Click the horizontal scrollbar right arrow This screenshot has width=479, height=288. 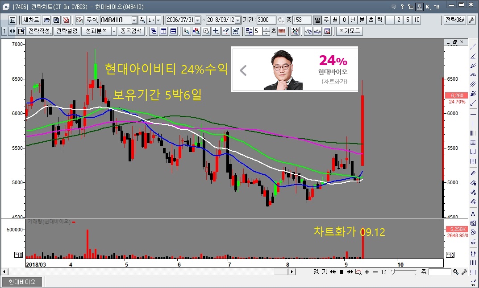(x=292, y=272)
